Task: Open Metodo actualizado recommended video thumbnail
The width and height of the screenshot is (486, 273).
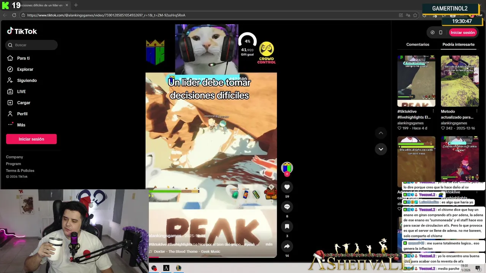Action: pos(460,81)
